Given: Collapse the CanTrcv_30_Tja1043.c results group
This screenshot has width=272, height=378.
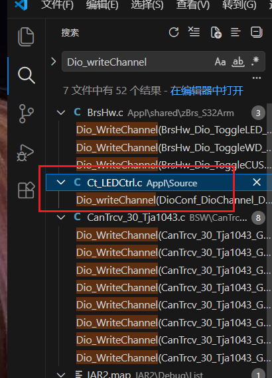Looking at the screenshot, I should pyautogui.click(x=61, y=218).
